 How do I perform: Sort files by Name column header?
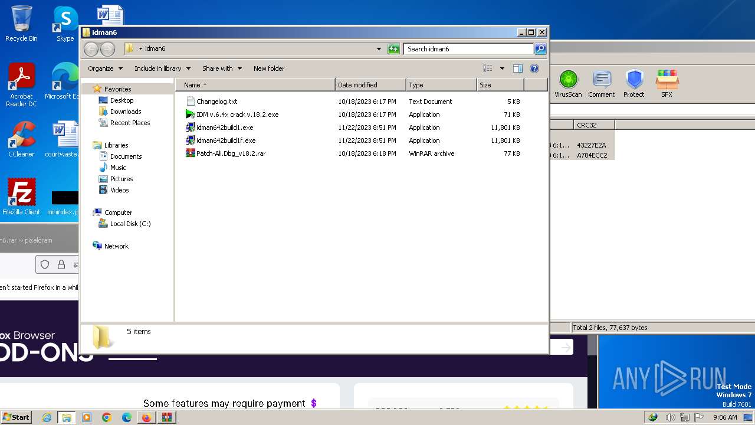(255, 85)
